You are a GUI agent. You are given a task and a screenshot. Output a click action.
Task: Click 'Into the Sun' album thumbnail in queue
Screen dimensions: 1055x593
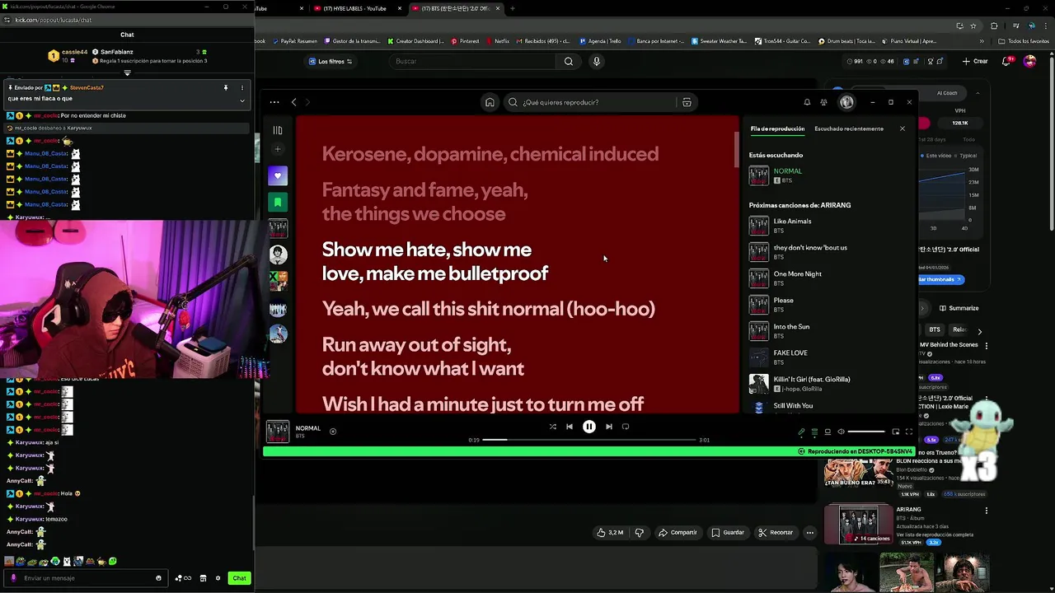(x=758, y=331)
